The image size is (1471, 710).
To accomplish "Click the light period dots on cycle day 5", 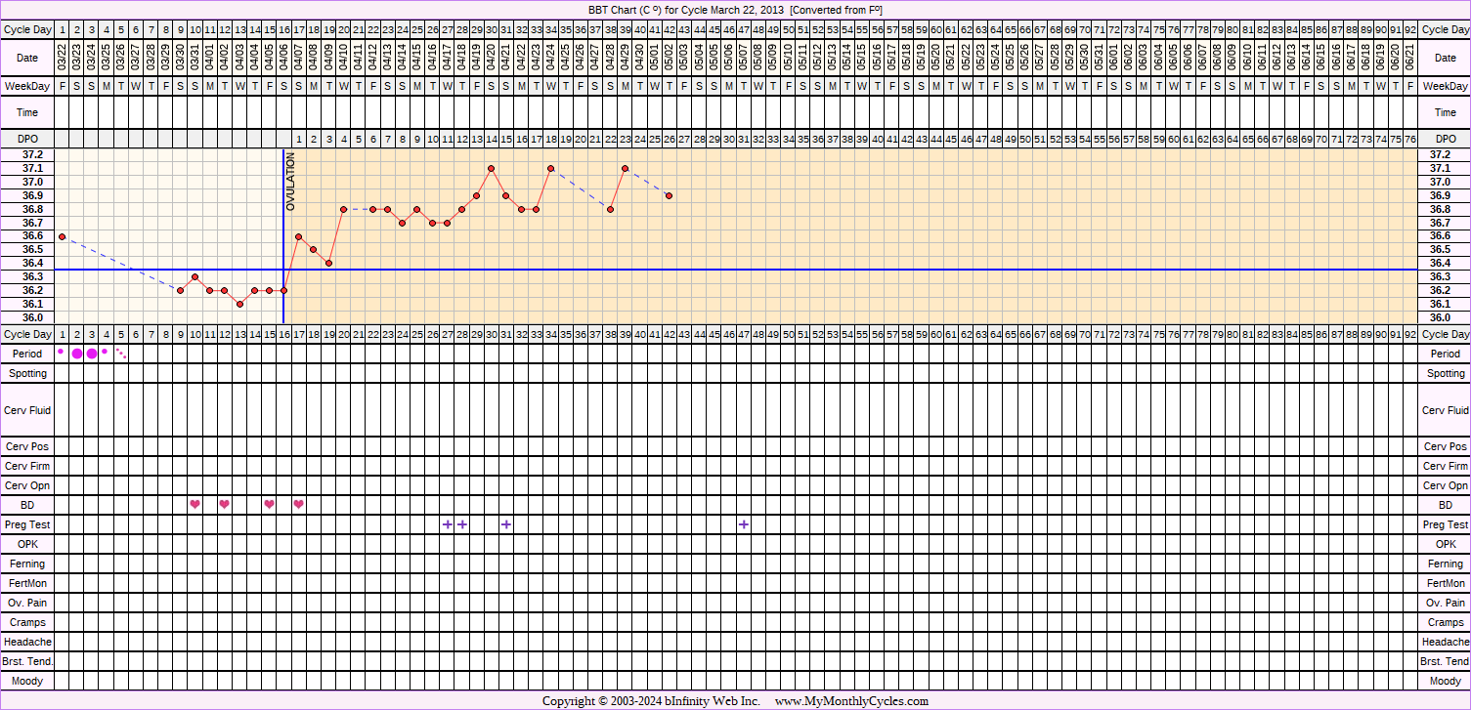I will pyautogui.click(x=121, y=354).
